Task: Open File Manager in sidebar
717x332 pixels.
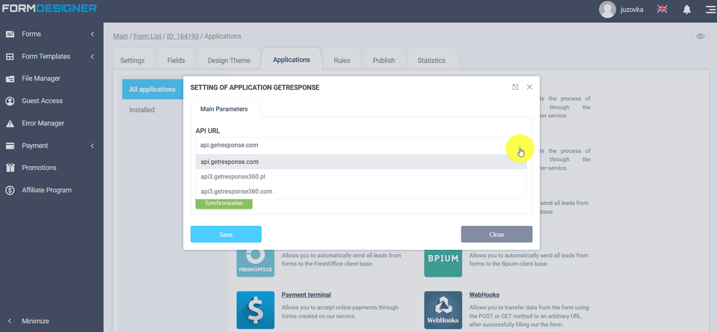Action: pyautogui.click(x=41, y=79)
